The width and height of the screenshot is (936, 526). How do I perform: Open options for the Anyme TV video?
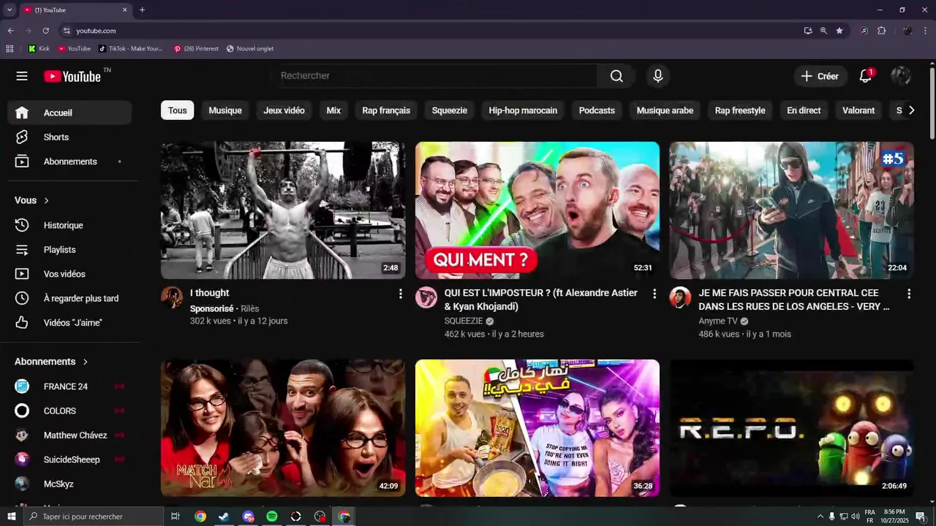click(909, 294)
